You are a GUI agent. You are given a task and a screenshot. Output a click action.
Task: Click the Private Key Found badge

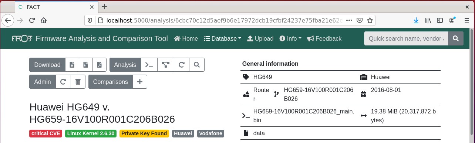pos(144,133)
